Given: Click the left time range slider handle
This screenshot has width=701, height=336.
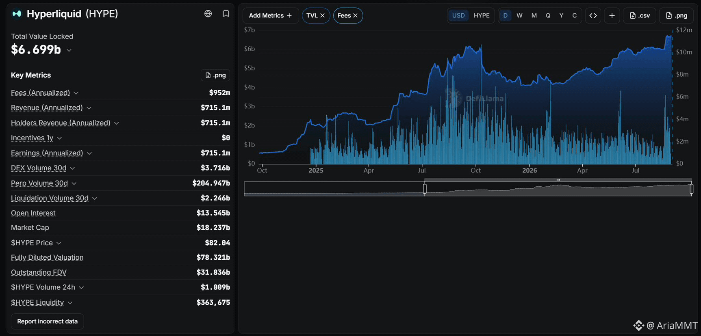Looking at the screenshot, I should coord(425,189).
